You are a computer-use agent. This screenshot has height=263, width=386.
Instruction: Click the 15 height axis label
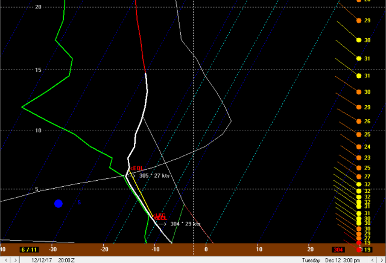coord(38,70)
